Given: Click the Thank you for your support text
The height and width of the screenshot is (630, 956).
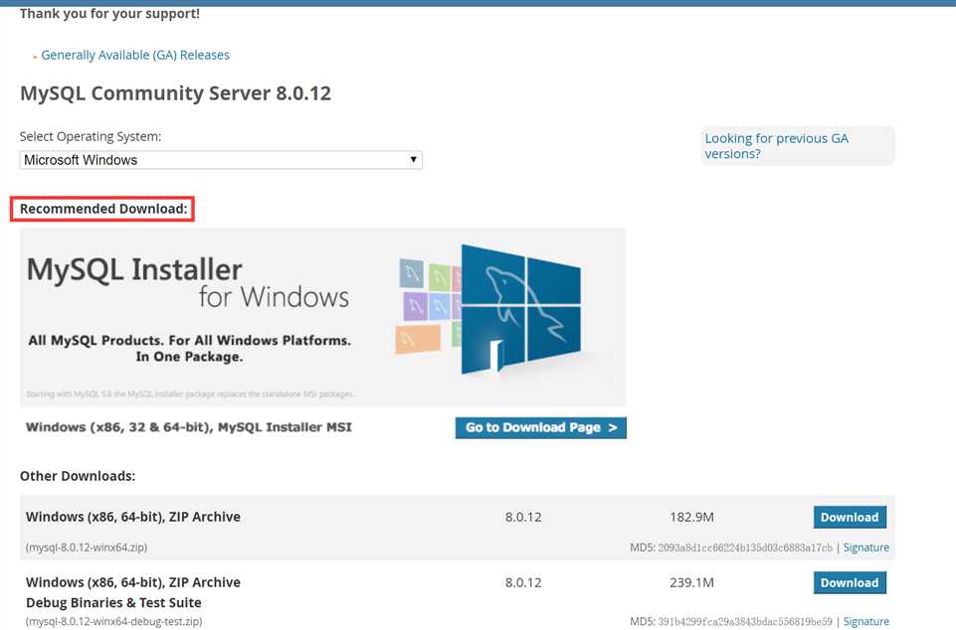Looking at the screenshot, I should [109, 13].
